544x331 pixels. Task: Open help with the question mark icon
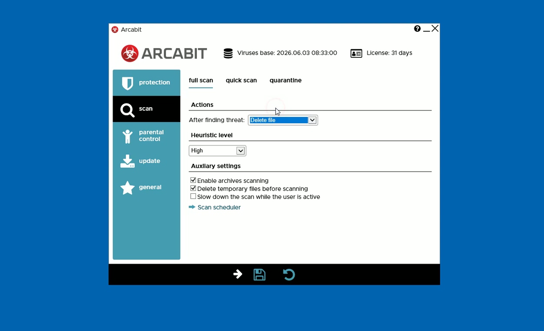click(417, 29)
